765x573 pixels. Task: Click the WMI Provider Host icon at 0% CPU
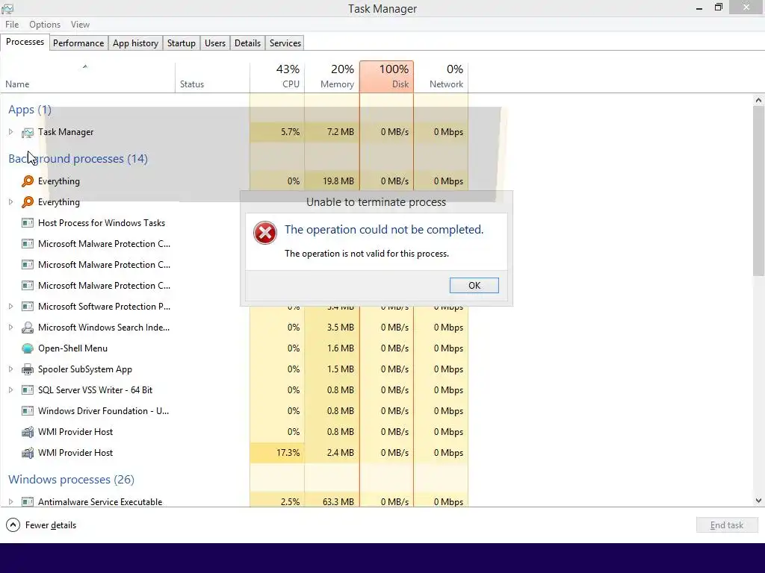28,432
